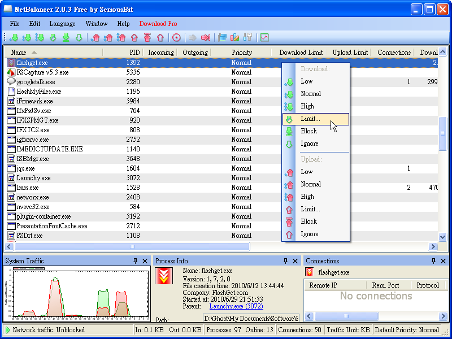Viewport: 452px width, 339px height.
Task: Click the toolbar download limit icon
Action: click(53, 37)
